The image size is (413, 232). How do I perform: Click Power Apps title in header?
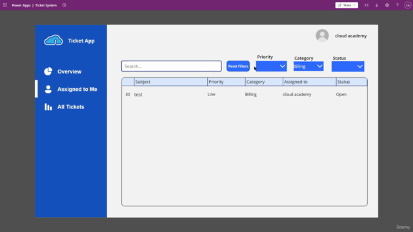coord(21,5)
